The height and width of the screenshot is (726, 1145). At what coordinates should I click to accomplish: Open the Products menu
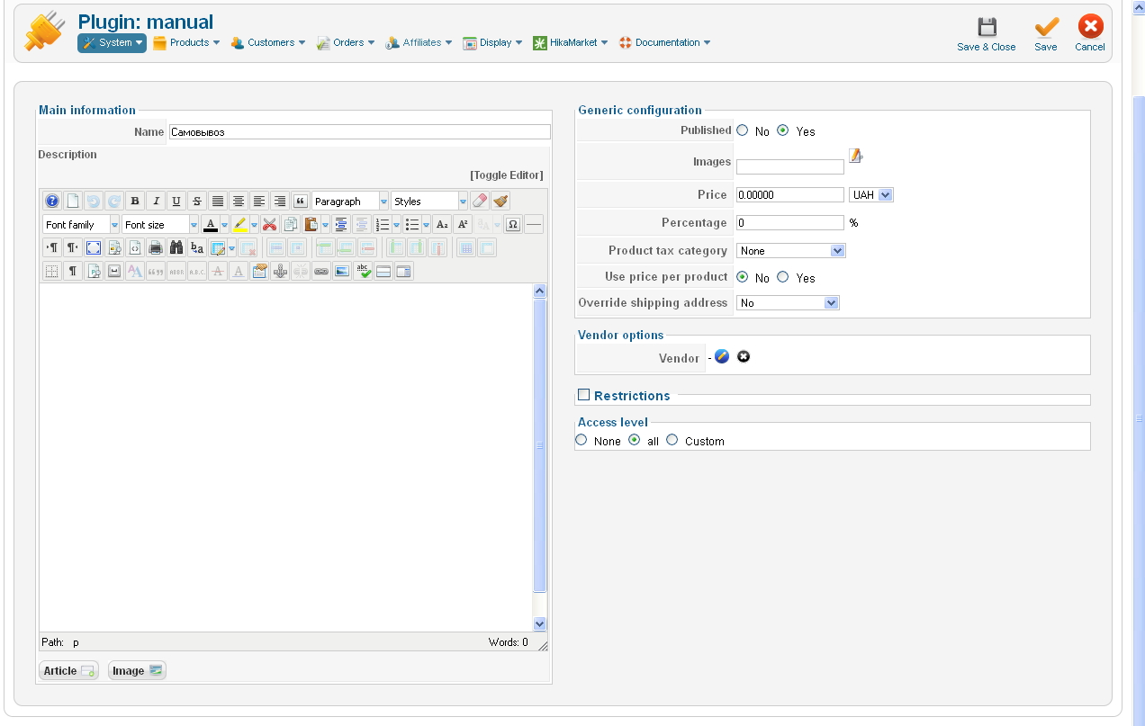(186, 42)
